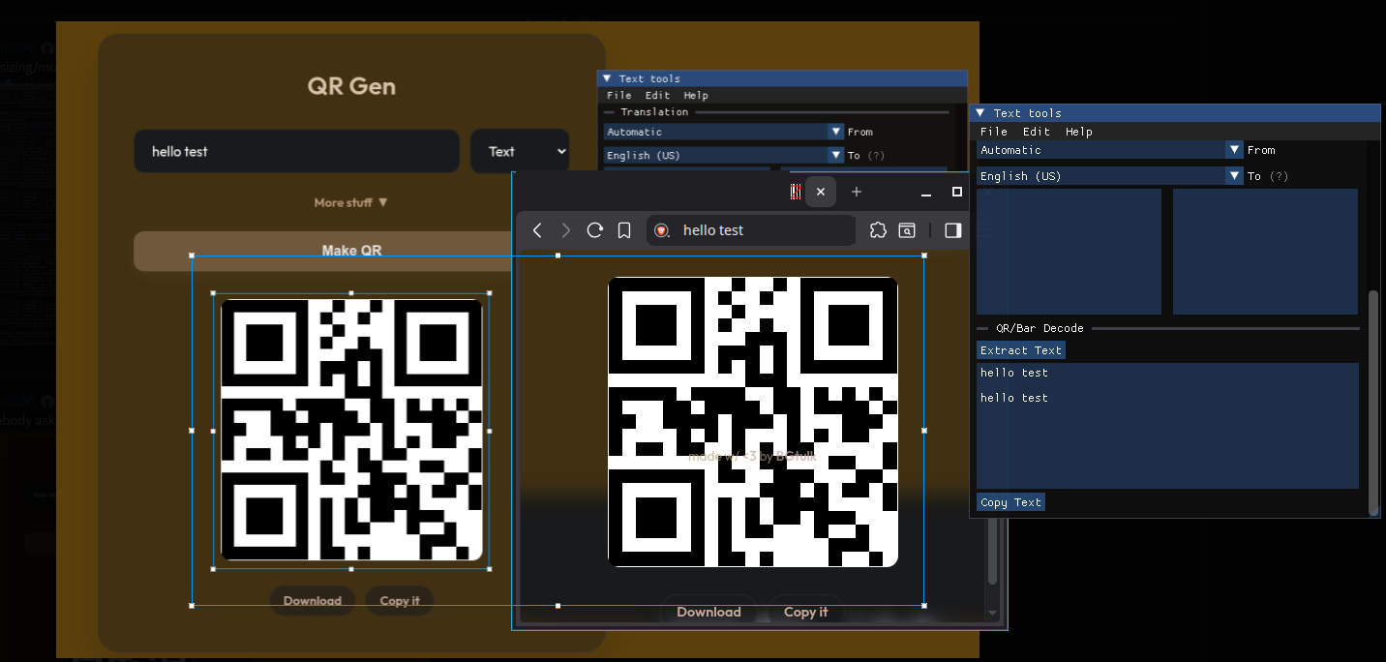Open Help menu in right Text tools window
The height and width of the screenshot is (662, 1386).
tap(1078, 132)
